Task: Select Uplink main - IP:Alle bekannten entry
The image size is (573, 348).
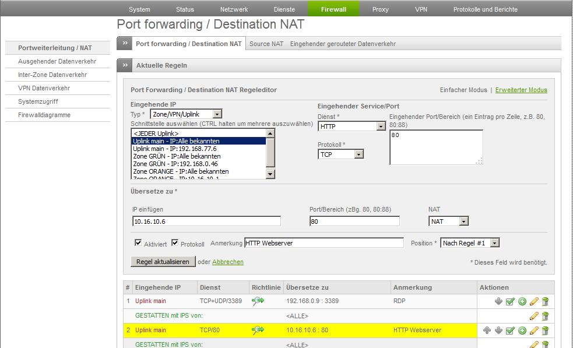Action: pos(198,141)
